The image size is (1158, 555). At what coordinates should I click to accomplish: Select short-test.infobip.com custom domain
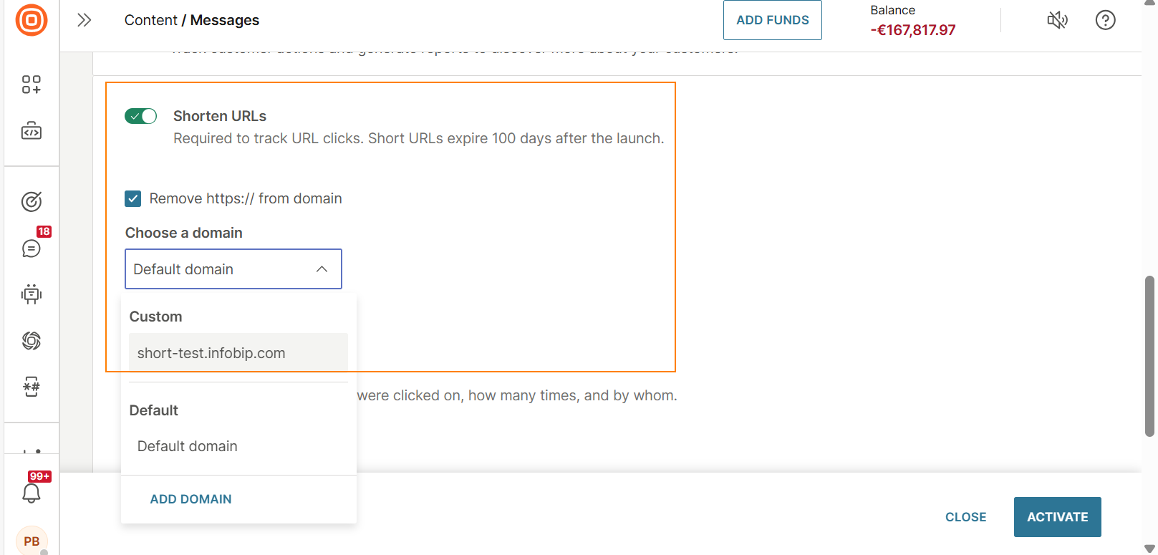pyautogui.click(x=238, y=353)
